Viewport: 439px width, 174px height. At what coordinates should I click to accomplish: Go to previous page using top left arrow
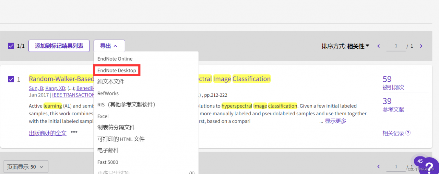[x=379, y=46]
